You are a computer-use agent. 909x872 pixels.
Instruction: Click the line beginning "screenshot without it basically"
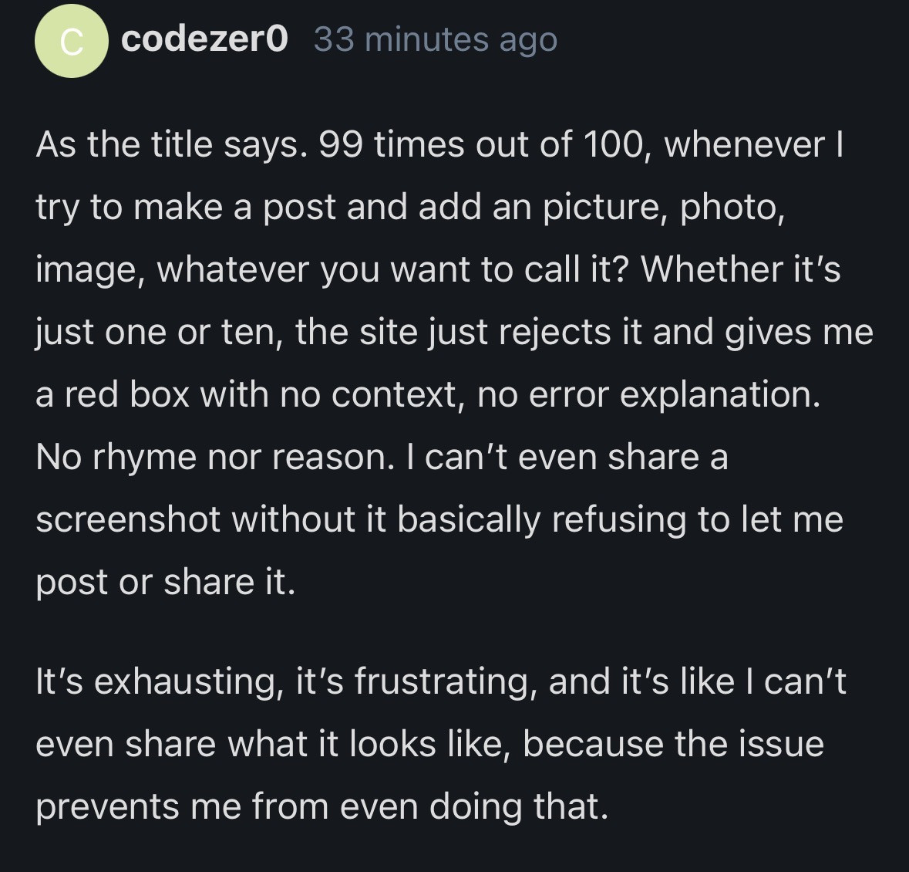(439, 519)
